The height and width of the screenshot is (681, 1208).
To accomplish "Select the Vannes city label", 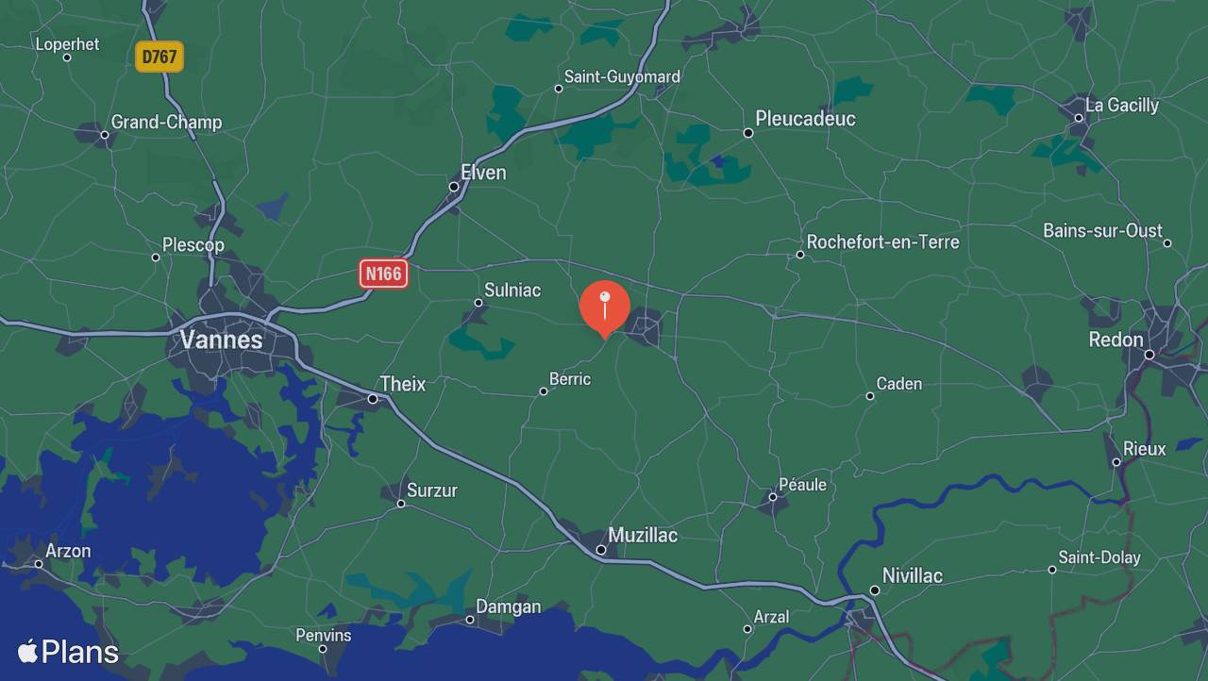I will [x=221, y=340].
